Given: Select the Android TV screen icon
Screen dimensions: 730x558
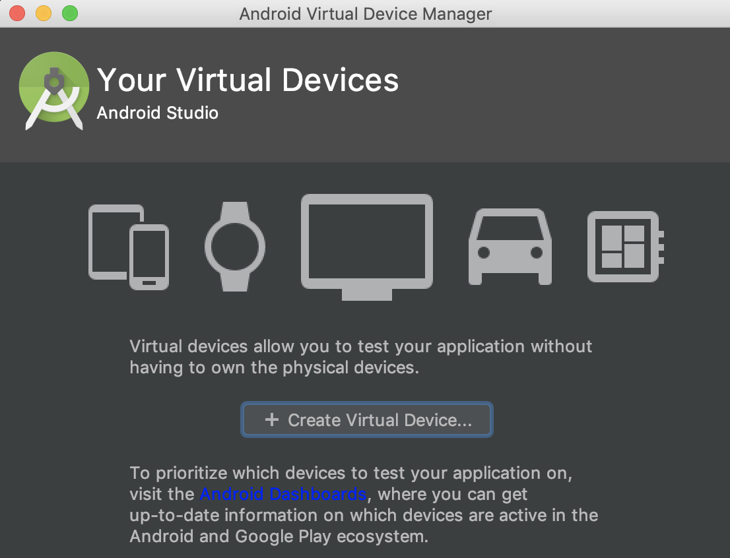Looking at the screenshot, I should coord(367,247).
